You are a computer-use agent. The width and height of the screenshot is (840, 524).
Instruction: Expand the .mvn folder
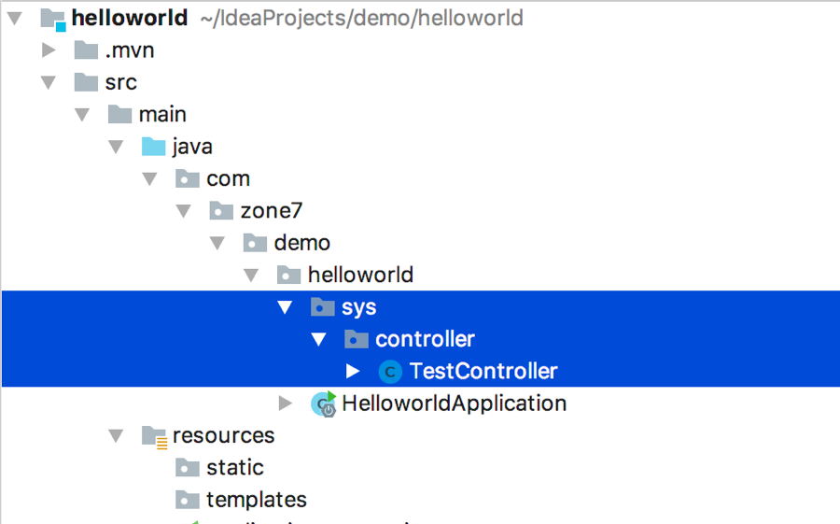point(49,50)
